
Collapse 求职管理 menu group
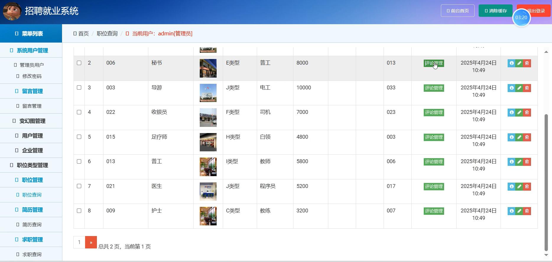[x=31, y=240]
